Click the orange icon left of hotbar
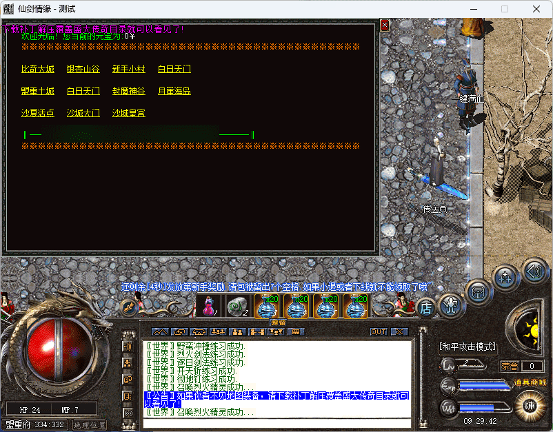553x432 pixels. 128,307
